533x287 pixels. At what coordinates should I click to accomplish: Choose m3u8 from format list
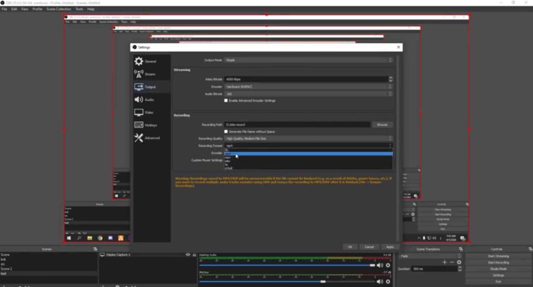click(x=308, y=168)
